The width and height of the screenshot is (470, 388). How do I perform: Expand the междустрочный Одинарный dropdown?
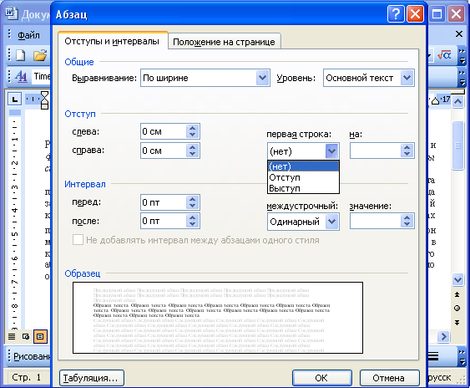331,222
